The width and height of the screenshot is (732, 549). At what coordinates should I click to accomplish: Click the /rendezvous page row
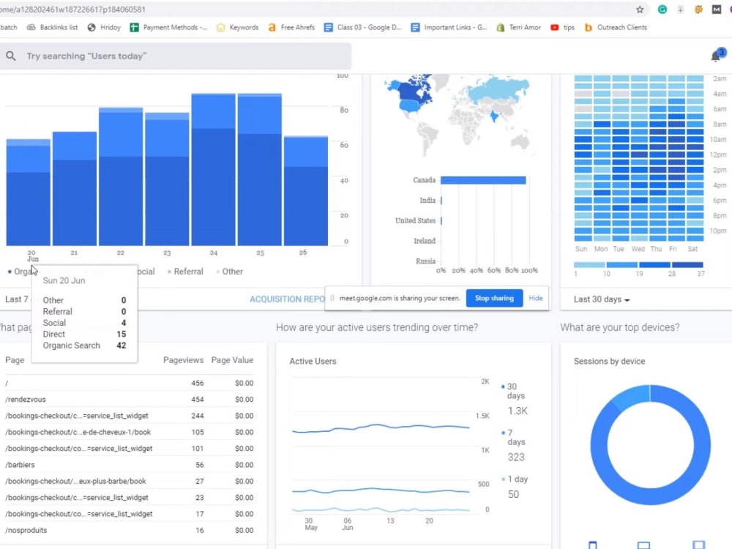(130, 399)
